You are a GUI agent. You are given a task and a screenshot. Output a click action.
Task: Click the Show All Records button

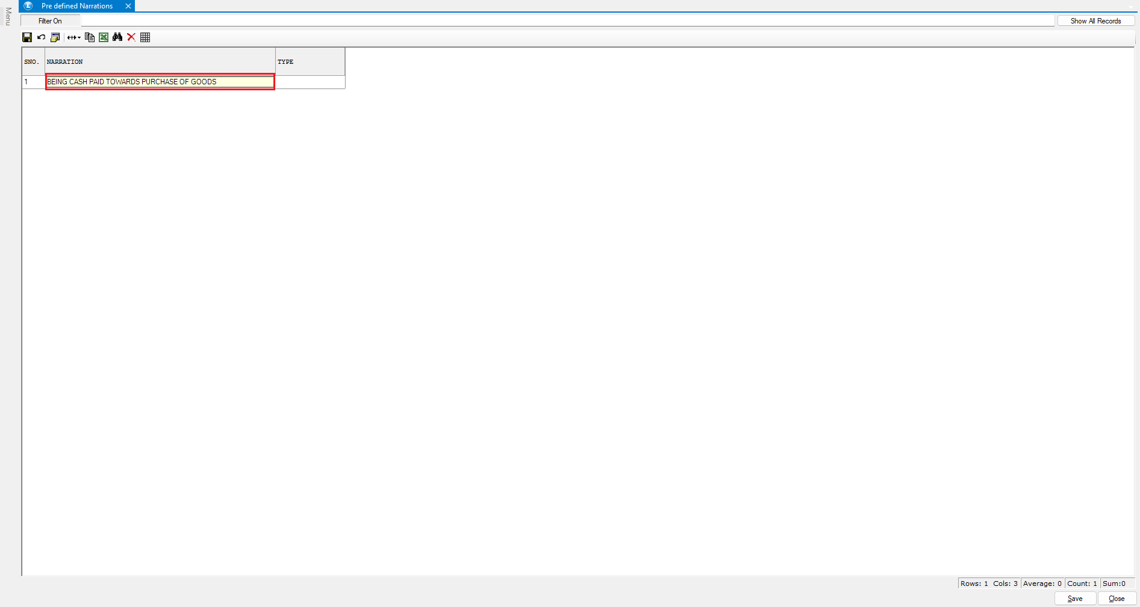pyautogui.click(x=1095, y=21)
